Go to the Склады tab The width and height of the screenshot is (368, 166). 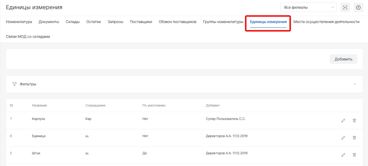(x=73, y=22)
